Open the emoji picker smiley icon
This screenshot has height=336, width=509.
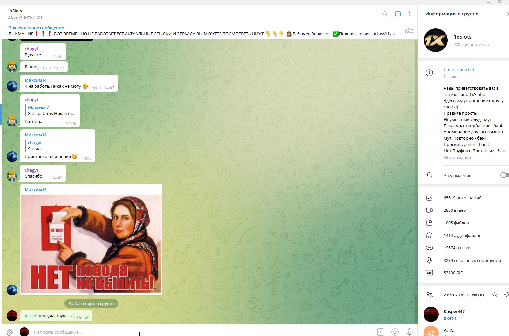tap(395, 332)
